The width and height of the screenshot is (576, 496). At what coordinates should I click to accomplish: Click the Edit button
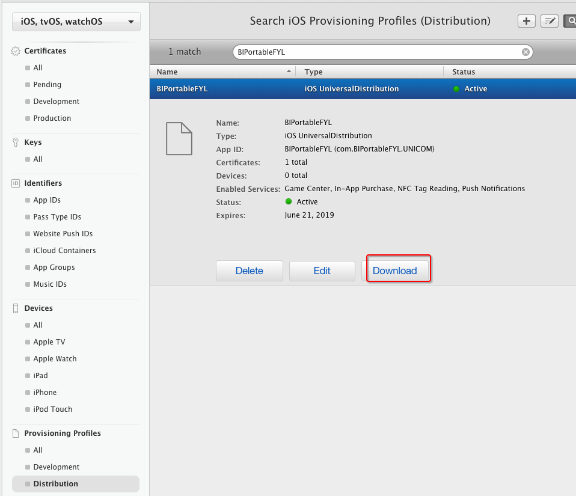tap(322, 271)
